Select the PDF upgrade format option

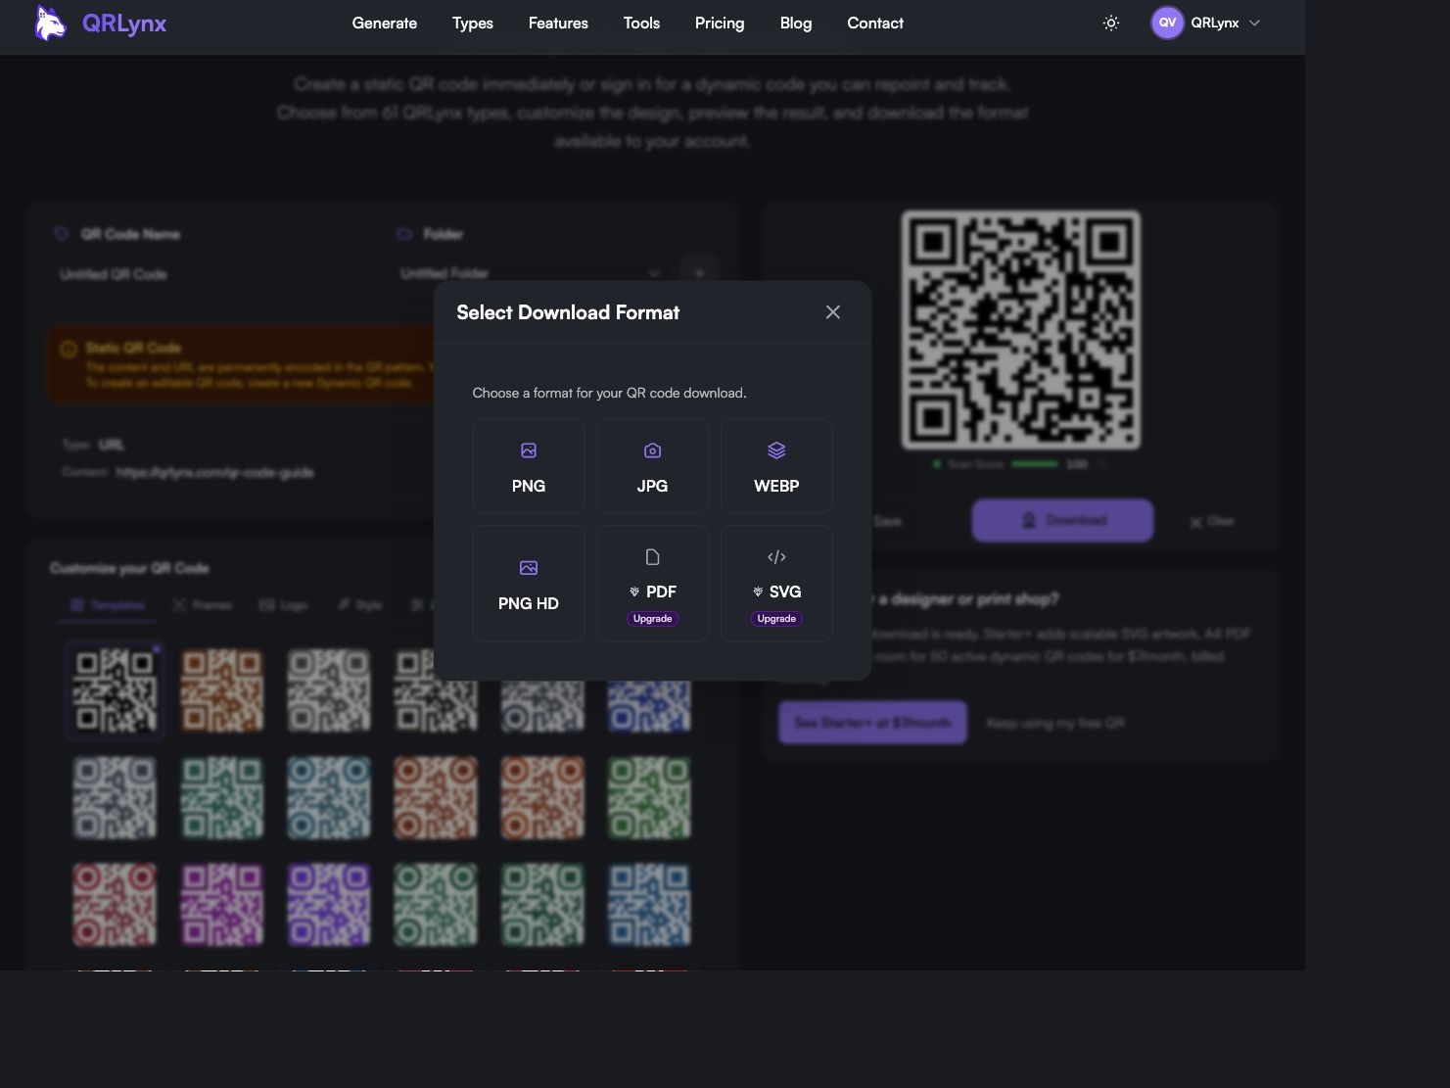click(x=652, y=584)
